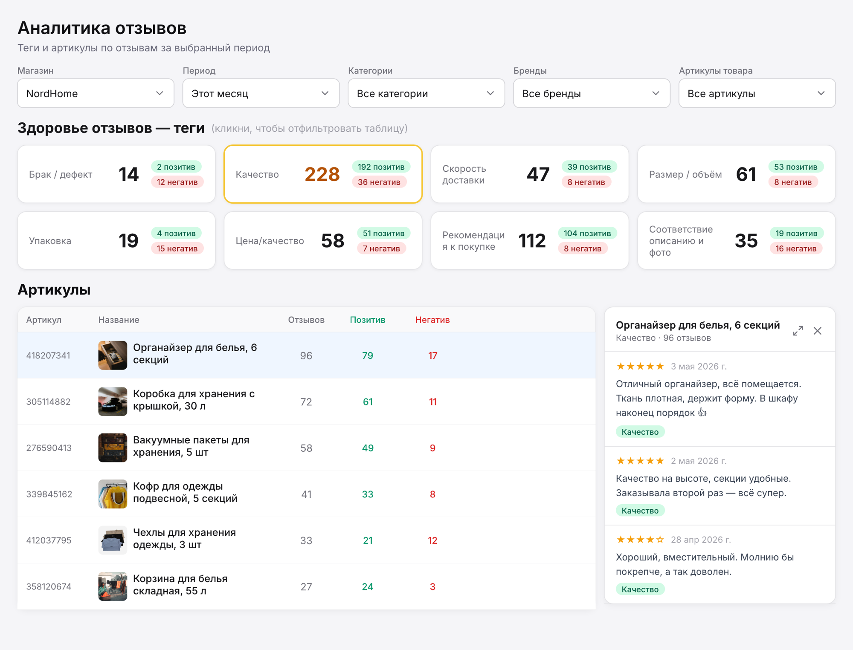This screenshot has width=853, height=650.
Task: Filter by Рекомендация к покупке card
Action: 530,240
